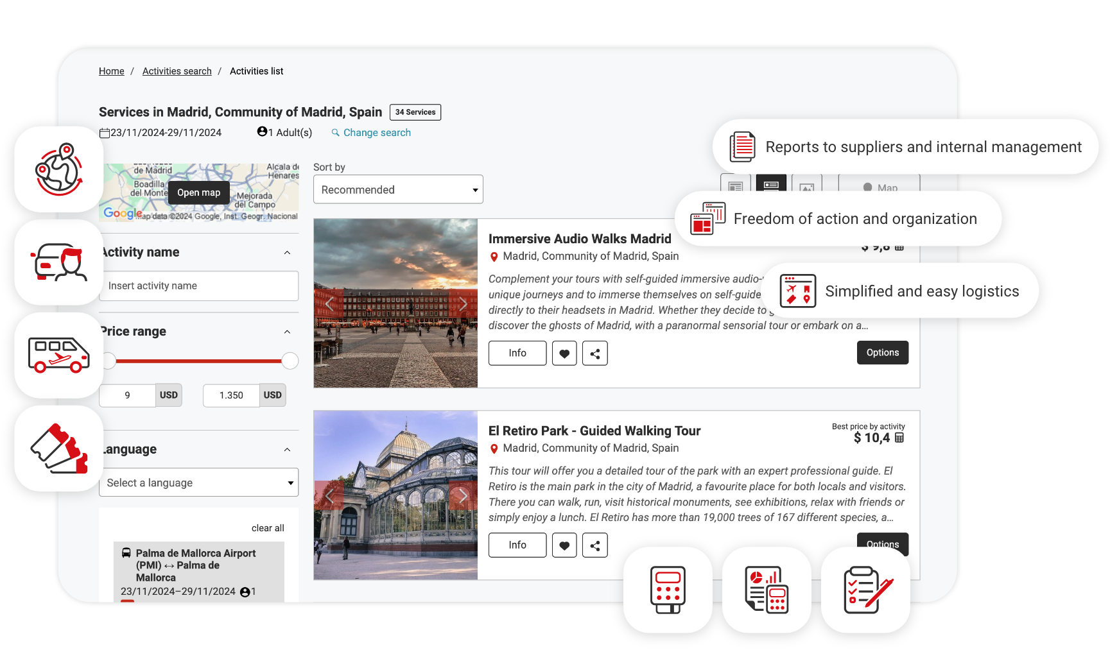
Task: Click the right handle of price slider
Action: (x=290, y=361)
